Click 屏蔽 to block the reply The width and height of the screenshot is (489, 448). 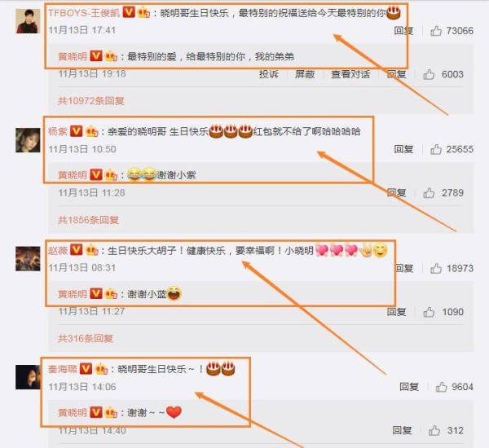[x=305, y=74]
